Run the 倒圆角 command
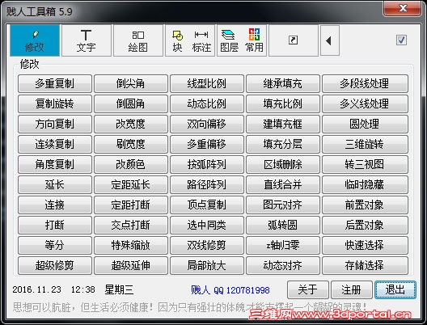Screen dimensions: 427x325 [131, 103]
